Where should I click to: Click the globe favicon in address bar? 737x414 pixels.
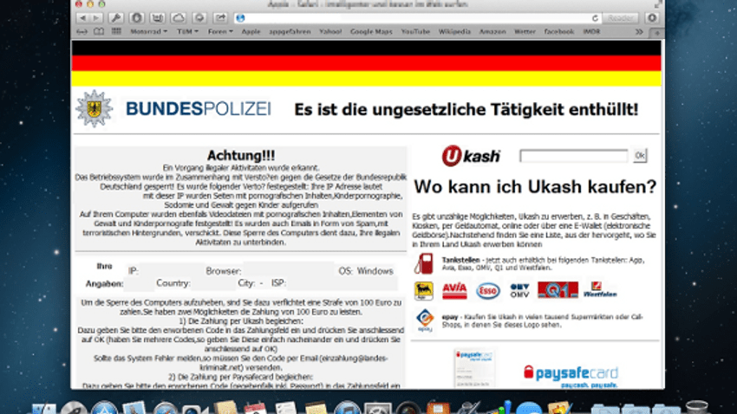pos(240,18)
